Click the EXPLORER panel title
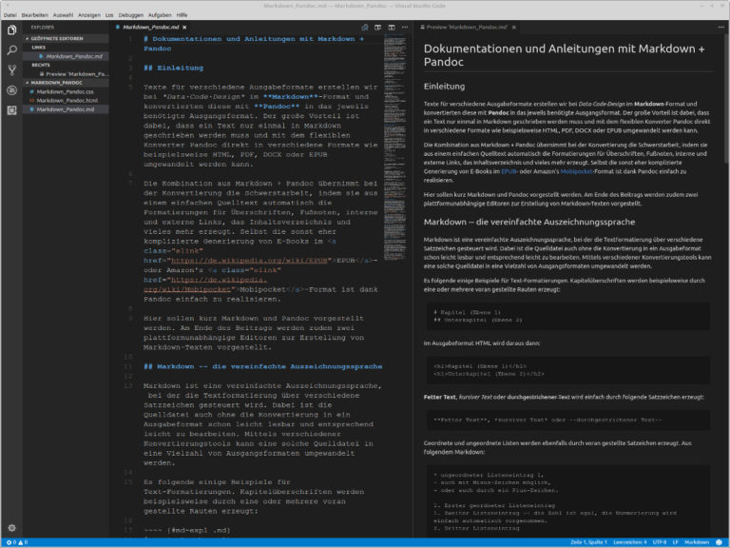Screen dimensions: 730x548 click(x=43, y=28)
